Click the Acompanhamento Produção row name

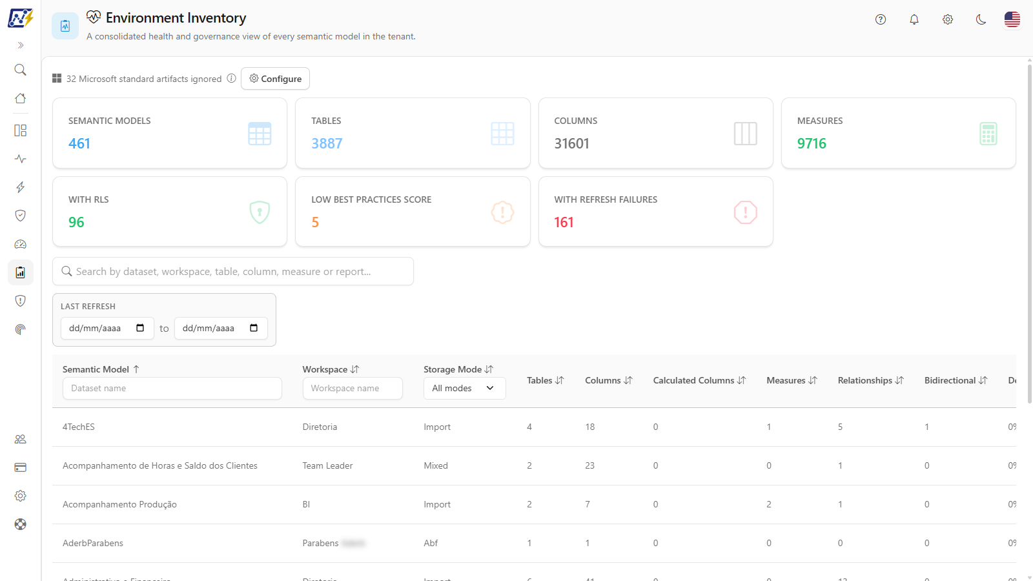(x=119, y=504)
